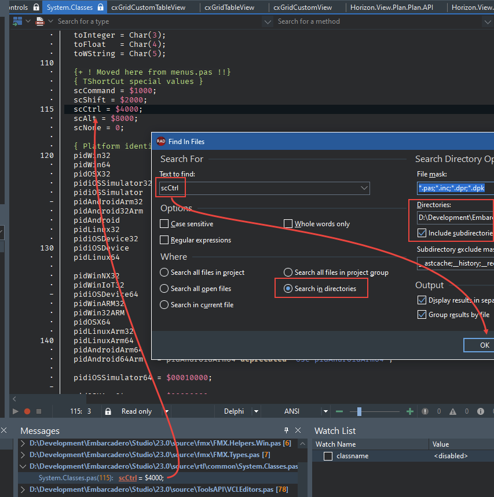Select Search all open files radio button

click(x=164, y=289)
